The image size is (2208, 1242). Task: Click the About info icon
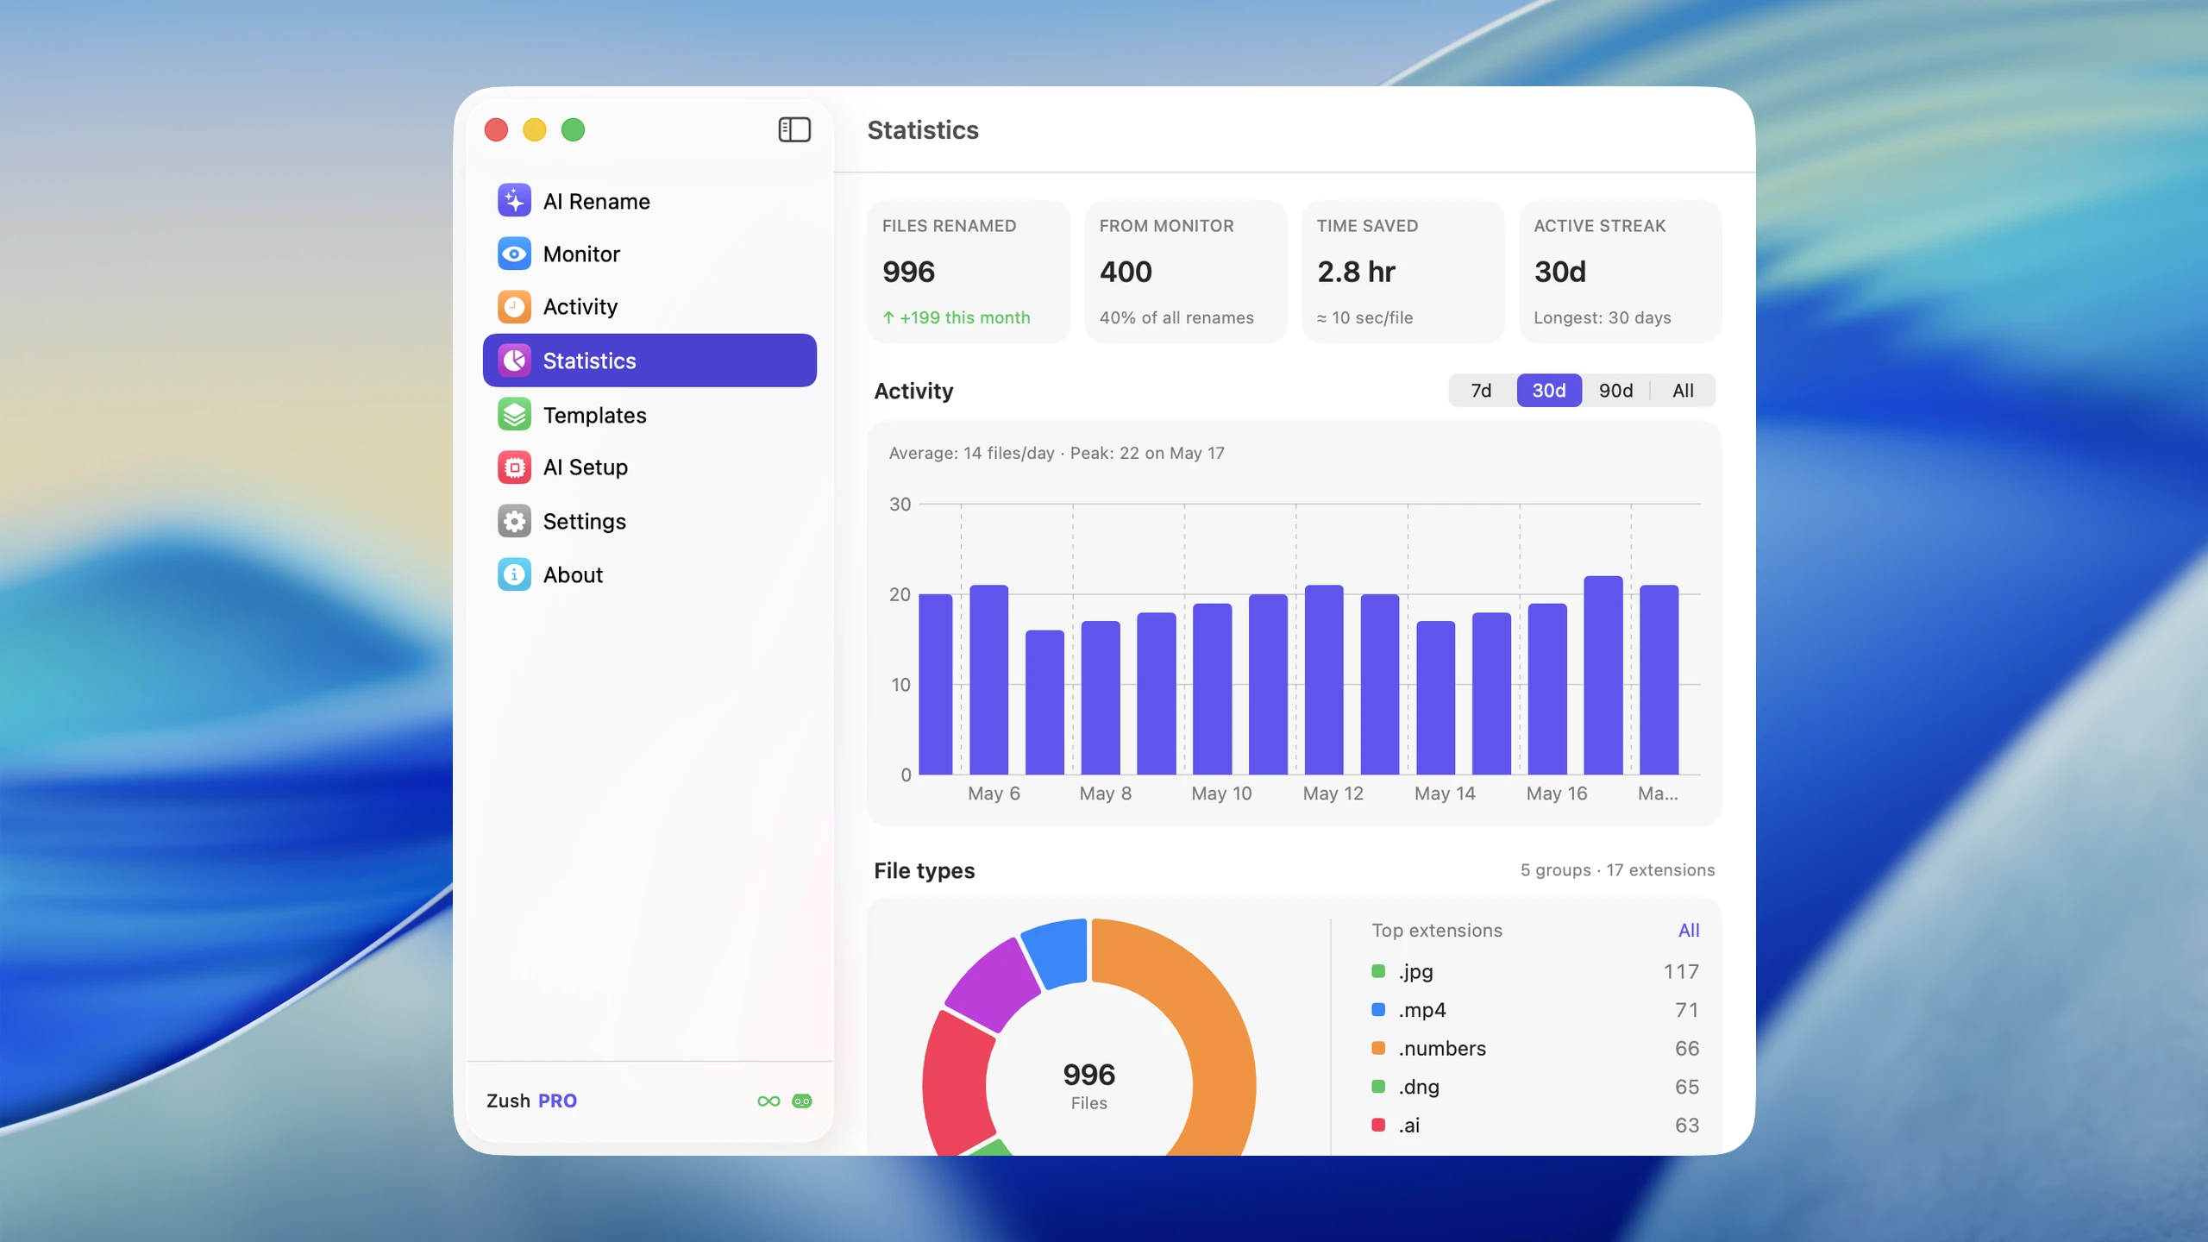coord(514,574)
